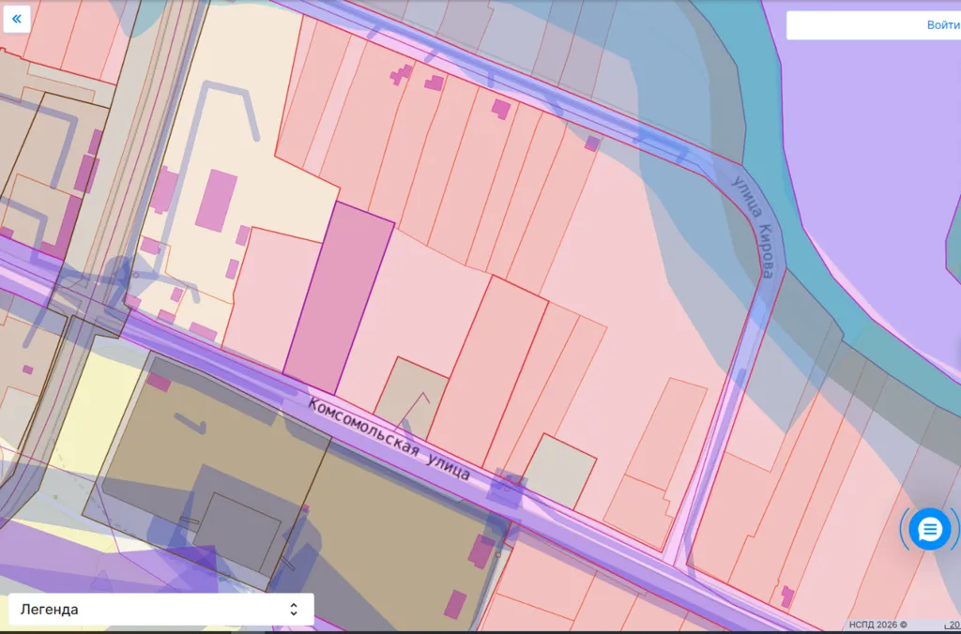Click the large magenta building in cream zone

point(217,201)
